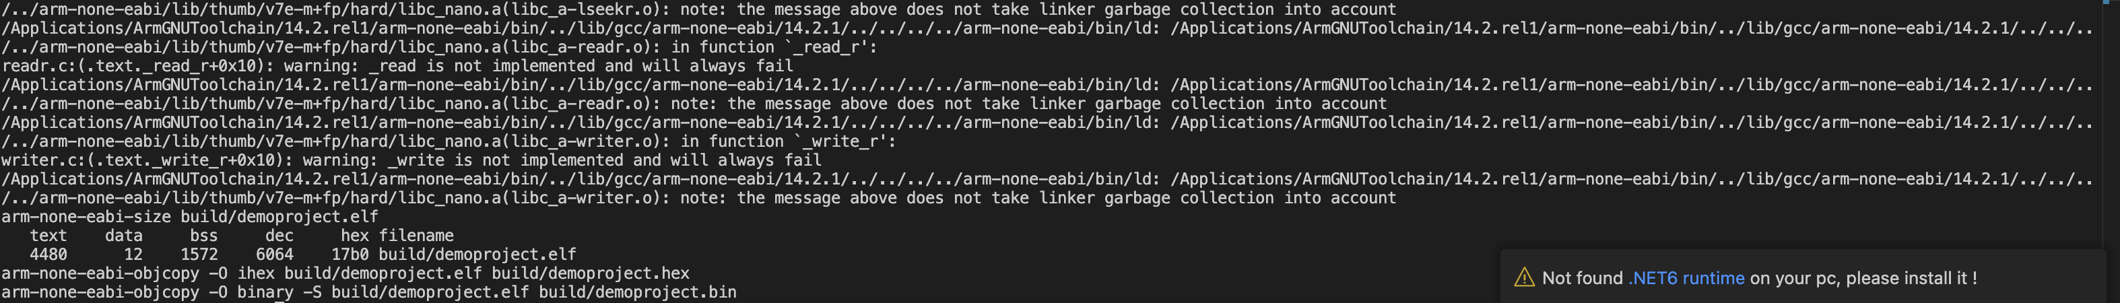Image resolution: width=2120 pixels, height=303 pixels.
Task: Click build/demoproject.elf in the size results row
Action: (x=477, y=255)
